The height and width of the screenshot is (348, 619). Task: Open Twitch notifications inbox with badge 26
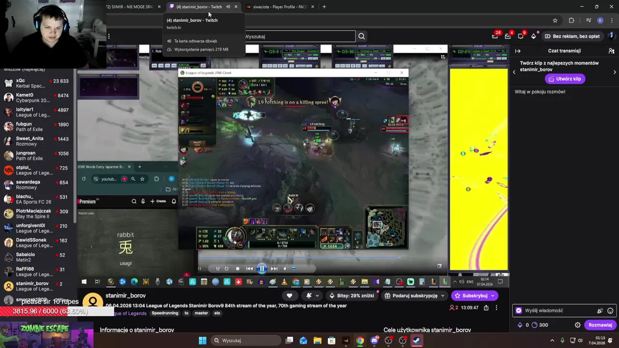tap(495, 36)
